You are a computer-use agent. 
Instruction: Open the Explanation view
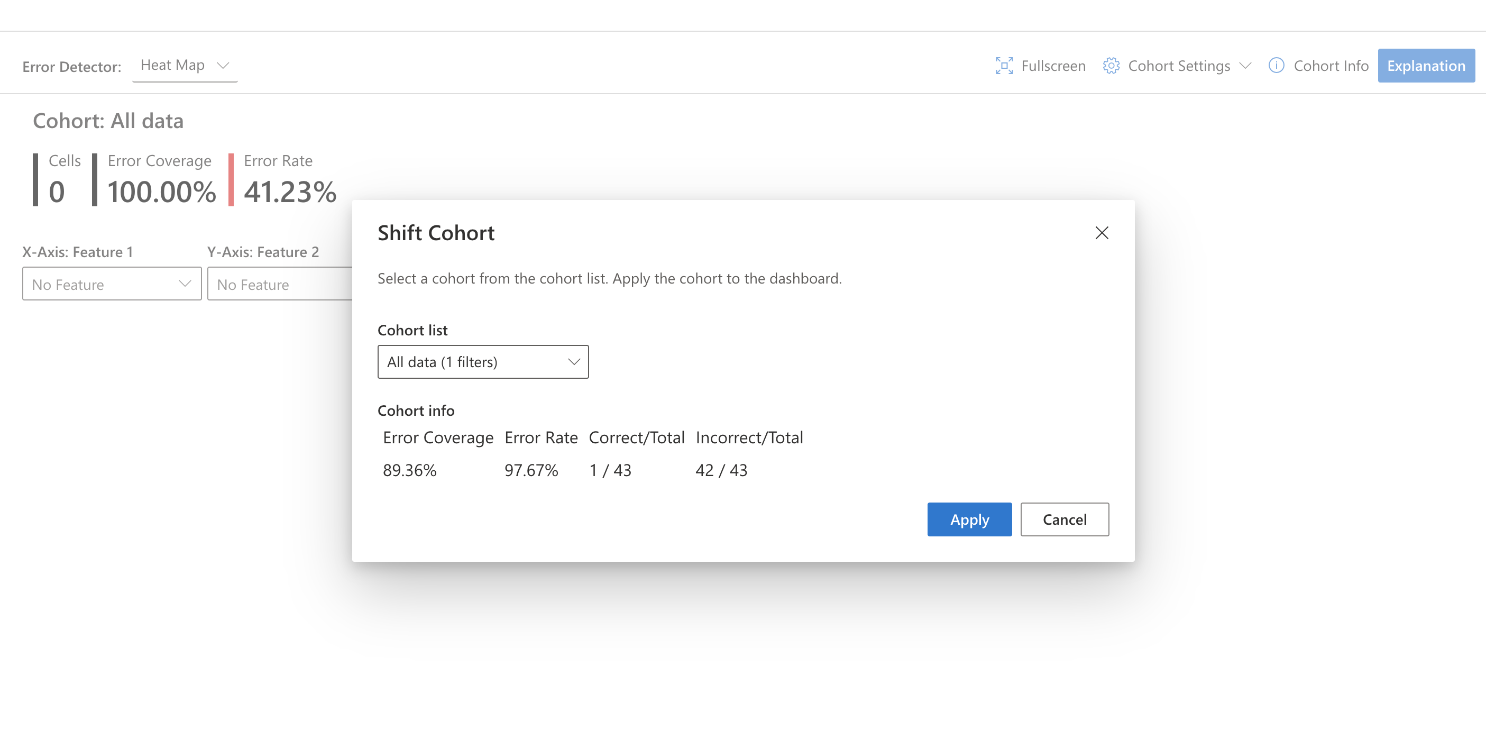(x=1426, y=65)
